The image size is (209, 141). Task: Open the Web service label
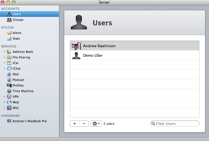click(16, 102)
